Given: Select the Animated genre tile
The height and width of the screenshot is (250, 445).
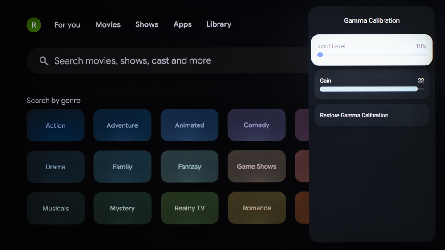Looking at the screenshot, I should [x=190, y=125].
